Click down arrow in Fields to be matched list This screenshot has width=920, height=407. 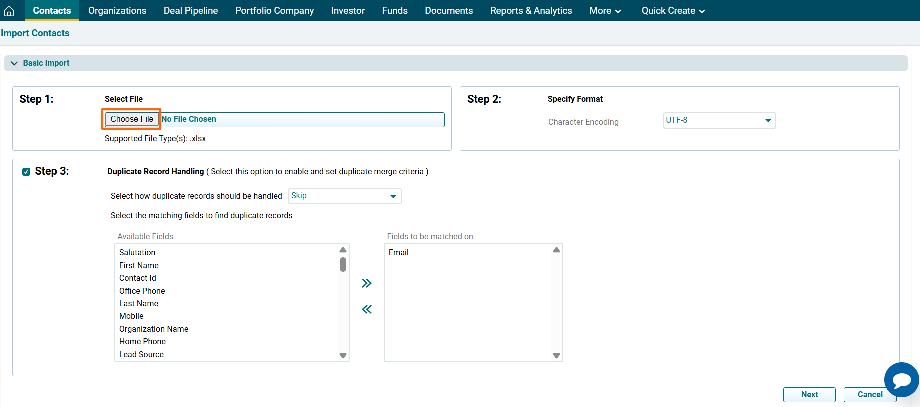[x=556, y=356]
